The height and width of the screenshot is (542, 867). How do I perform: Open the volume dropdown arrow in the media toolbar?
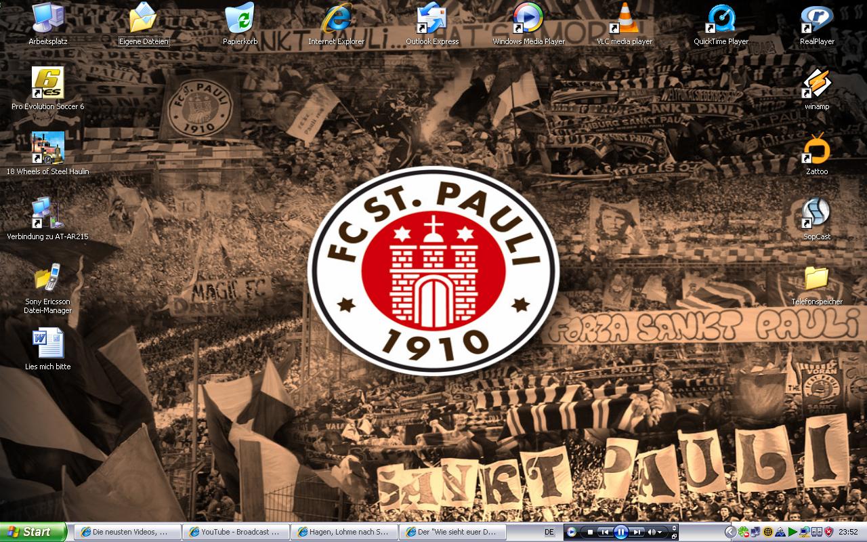(660, 532)
